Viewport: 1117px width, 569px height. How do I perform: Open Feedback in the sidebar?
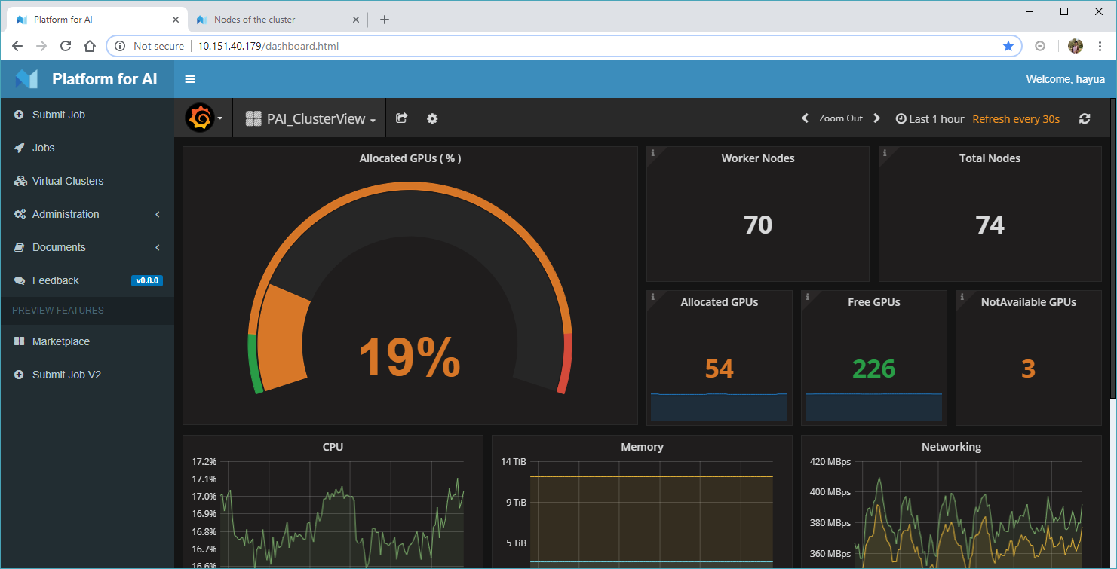tap(87, 280)
